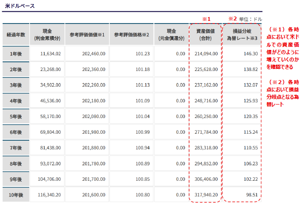
Task: Click the 現金(元金償還分) column header
Action: (171, 34)
